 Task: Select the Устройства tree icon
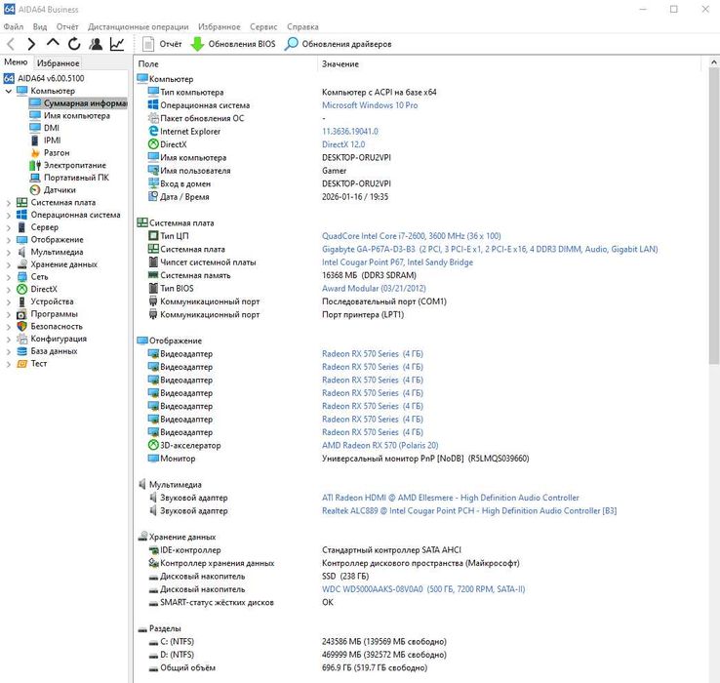tap(21, 301)
